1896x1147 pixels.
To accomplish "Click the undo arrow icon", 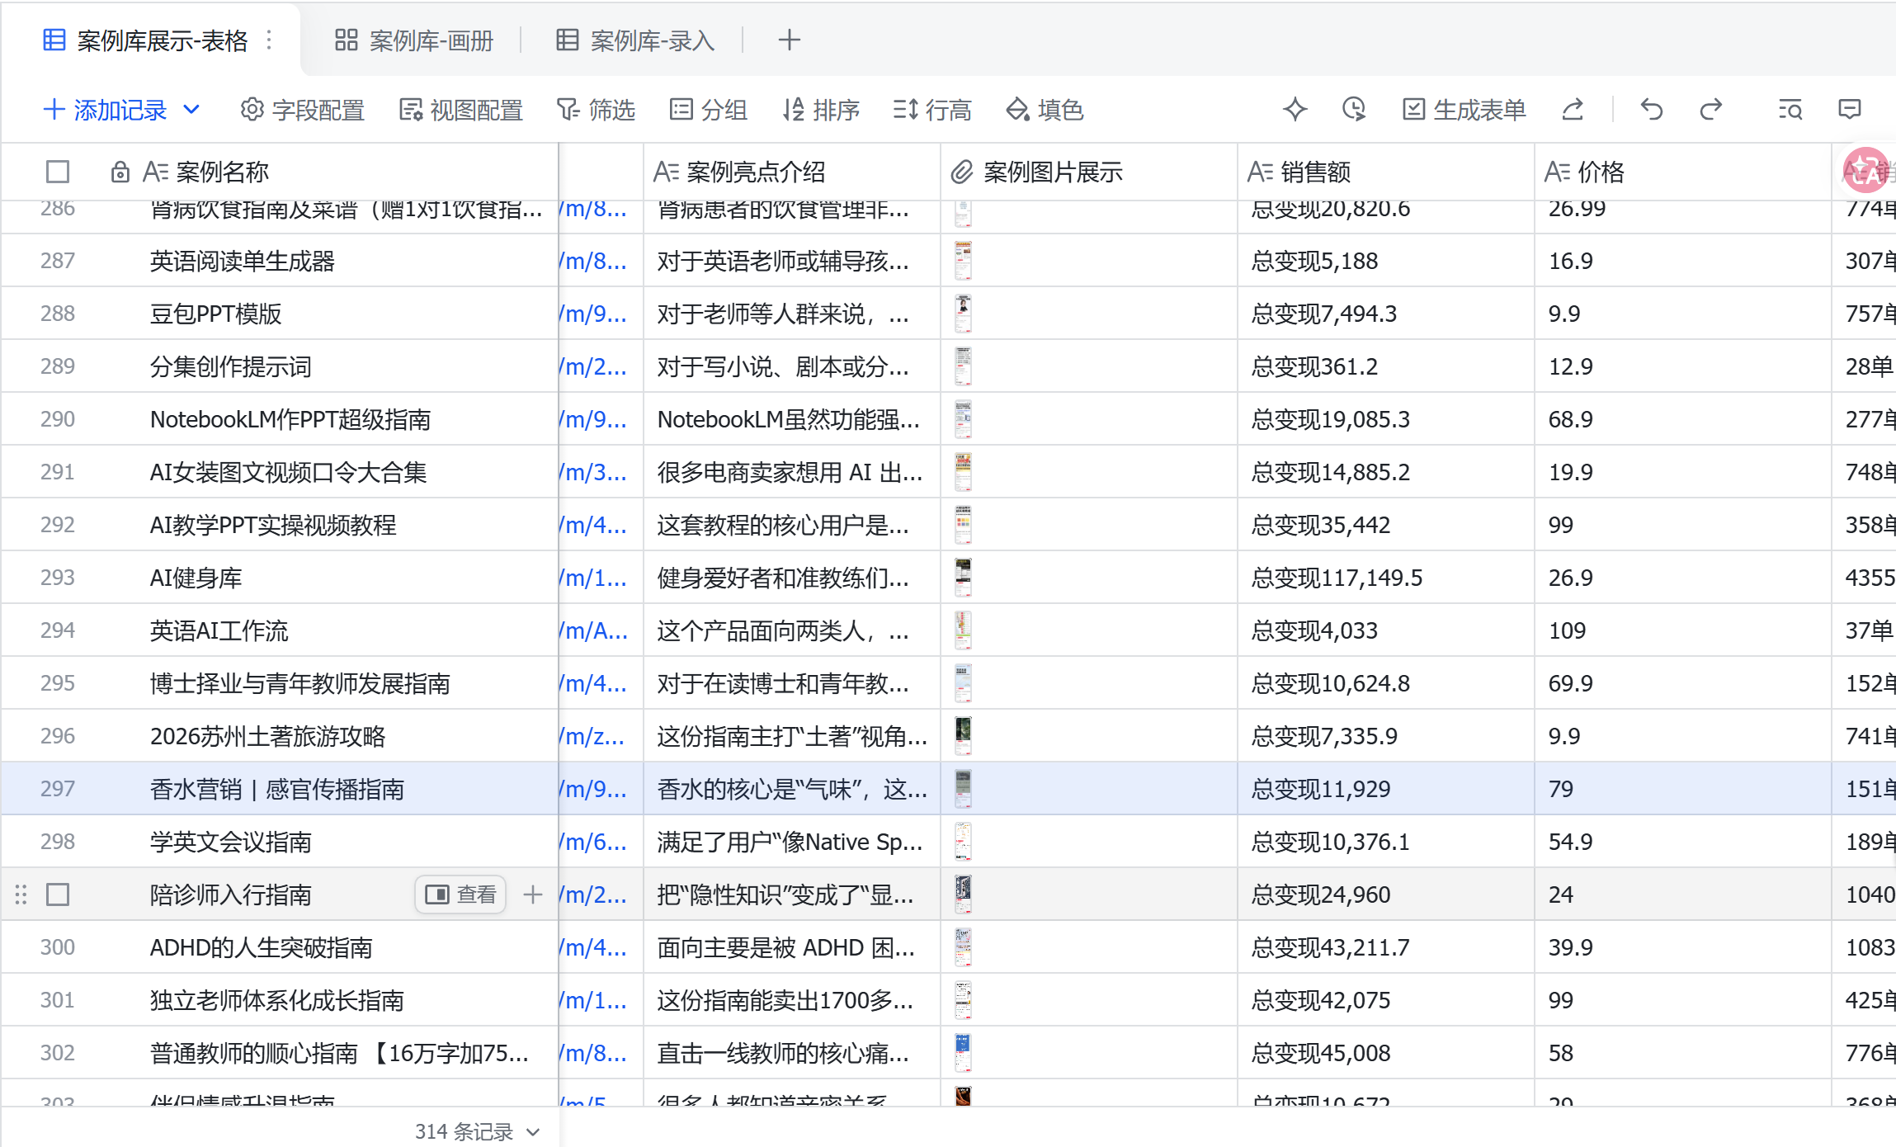I will pos(1651,110).
